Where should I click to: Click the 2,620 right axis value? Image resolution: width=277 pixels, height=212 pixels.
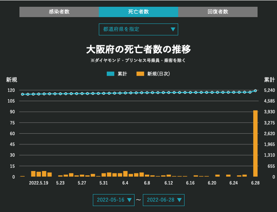(269, 134)
